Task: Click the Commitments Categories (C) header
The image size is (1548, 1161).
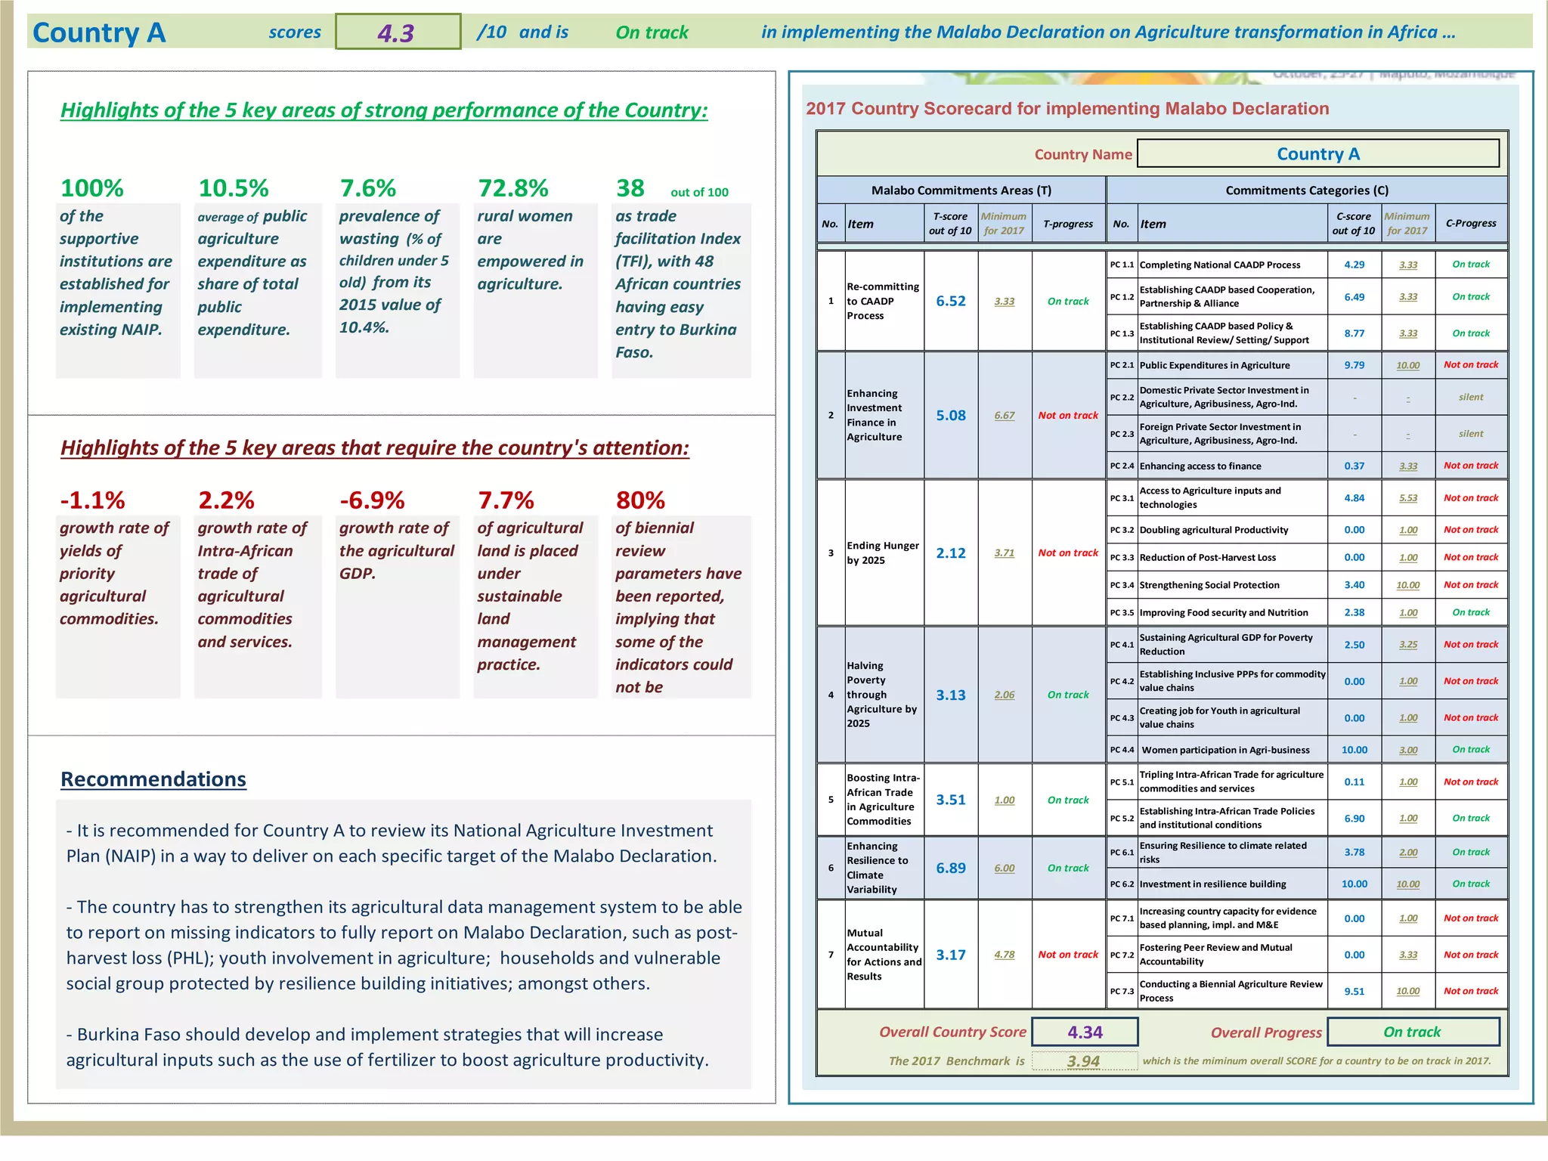Action: pos(1307,190)
